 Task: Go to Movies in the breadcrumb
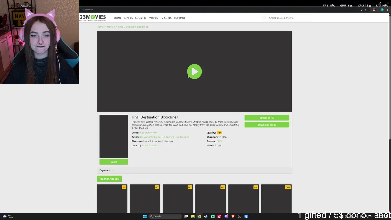pyautogui.click(x=111, y=27)
